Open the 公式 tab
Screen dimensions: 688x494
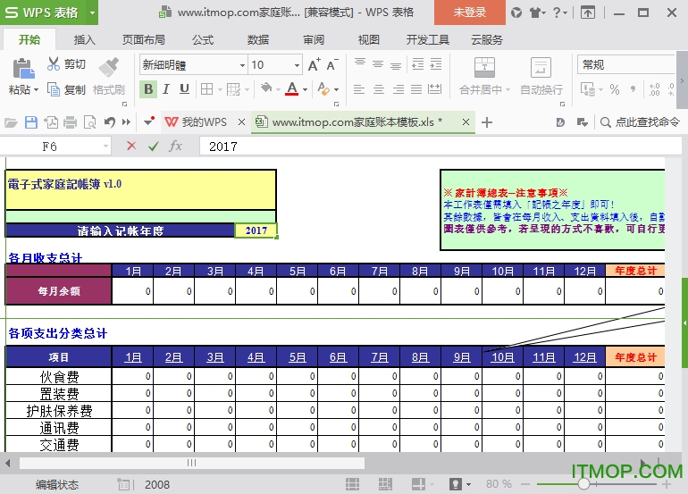pyautogui.click(x=203, y=40)
